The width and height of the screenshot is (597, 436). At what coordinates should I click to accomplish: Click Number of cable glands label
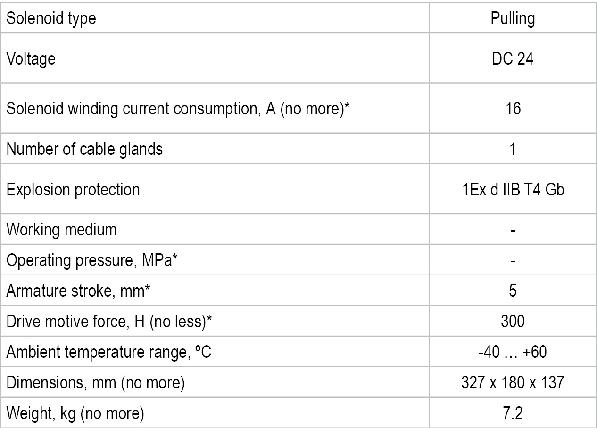coord(84,149)
